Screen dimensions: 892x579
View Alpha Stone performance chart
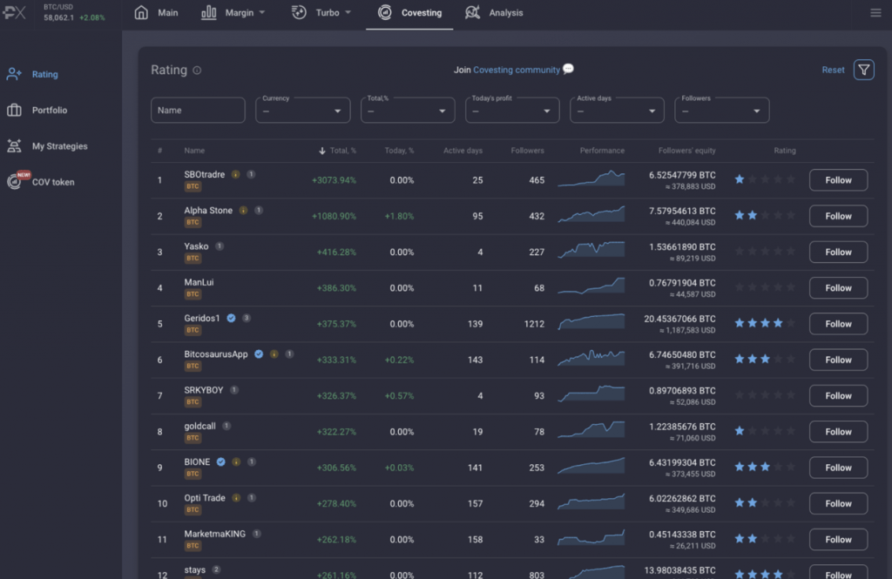tap(591, 214)
